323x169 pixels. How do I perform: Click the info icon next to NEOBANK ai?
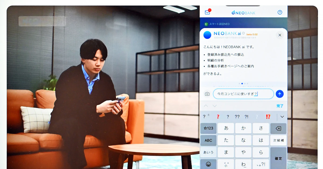(243, 34)
